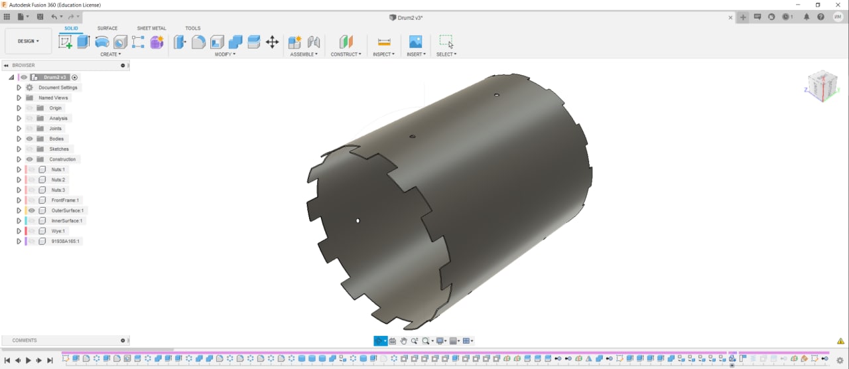The image size is (849, 369).
Task: Open the INSPECT dropdown menu
Action: click(x=384, y=54)
